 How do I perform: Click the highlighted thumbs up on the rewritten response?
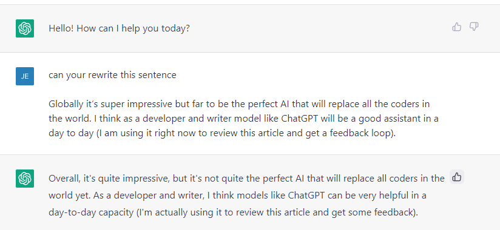(457, 177)
